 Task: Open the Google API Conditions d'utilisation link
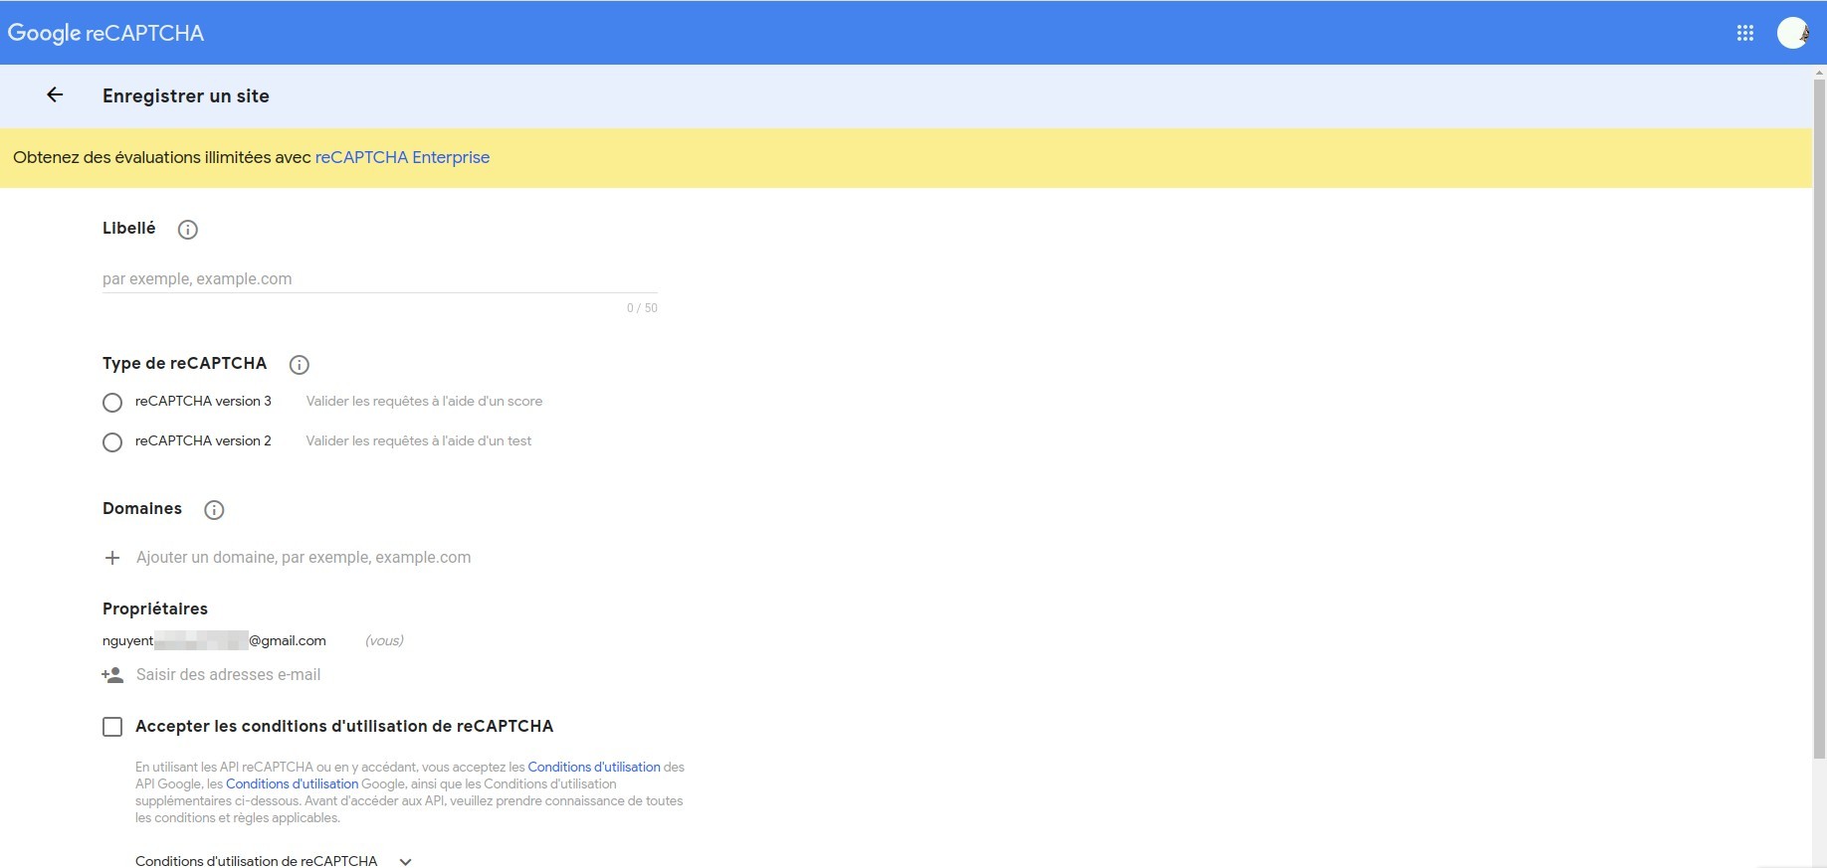click(x=593, y=767)
